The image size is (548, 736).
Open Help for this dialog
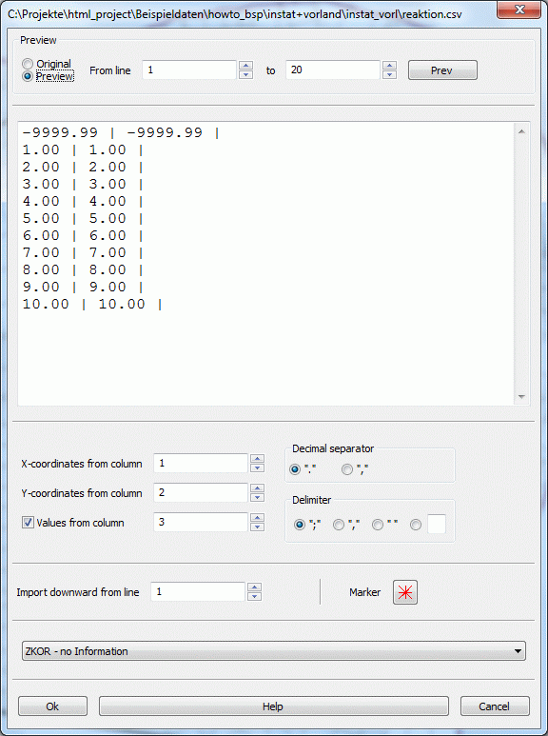pos(274,706)
